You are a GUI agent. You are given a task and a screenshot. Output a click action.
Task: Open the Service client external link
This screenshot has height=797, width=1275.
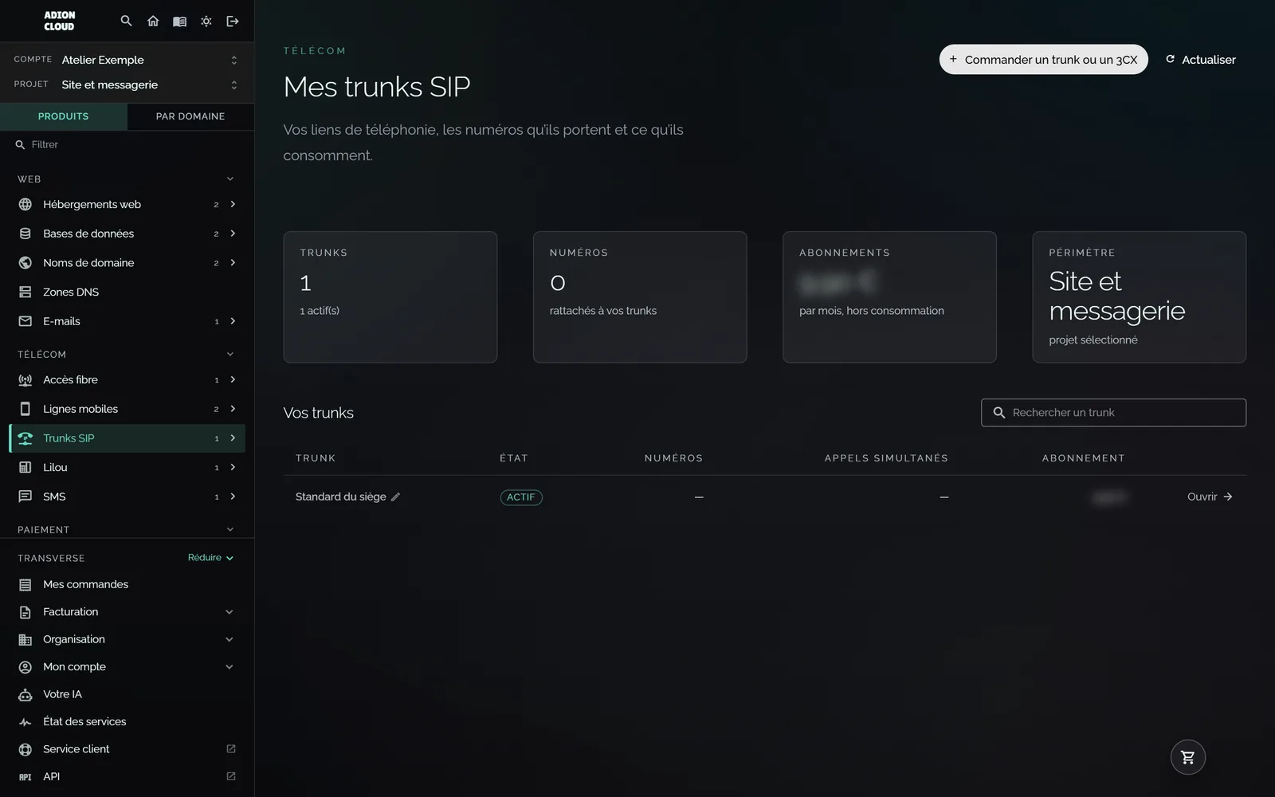(127, 749)
